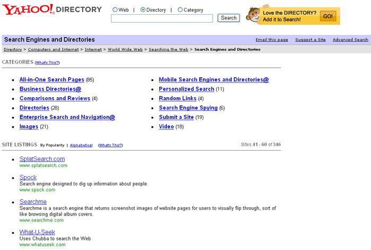This screenshot has width=371, height=250.
Task: Click the directory search input field
Action: tap(162, 18)
